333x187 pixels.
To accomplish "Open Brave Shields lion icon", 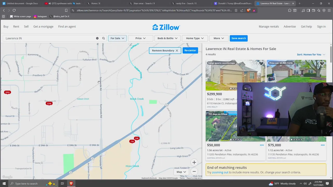I will tap(248, 10).
